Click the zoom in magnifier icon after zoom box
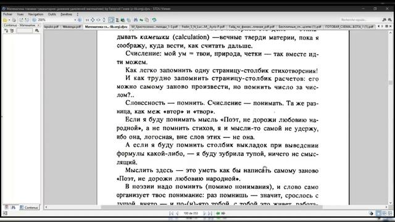Viewport: 395px width, 222px height. pyautogui.click(x=80, y=20)
